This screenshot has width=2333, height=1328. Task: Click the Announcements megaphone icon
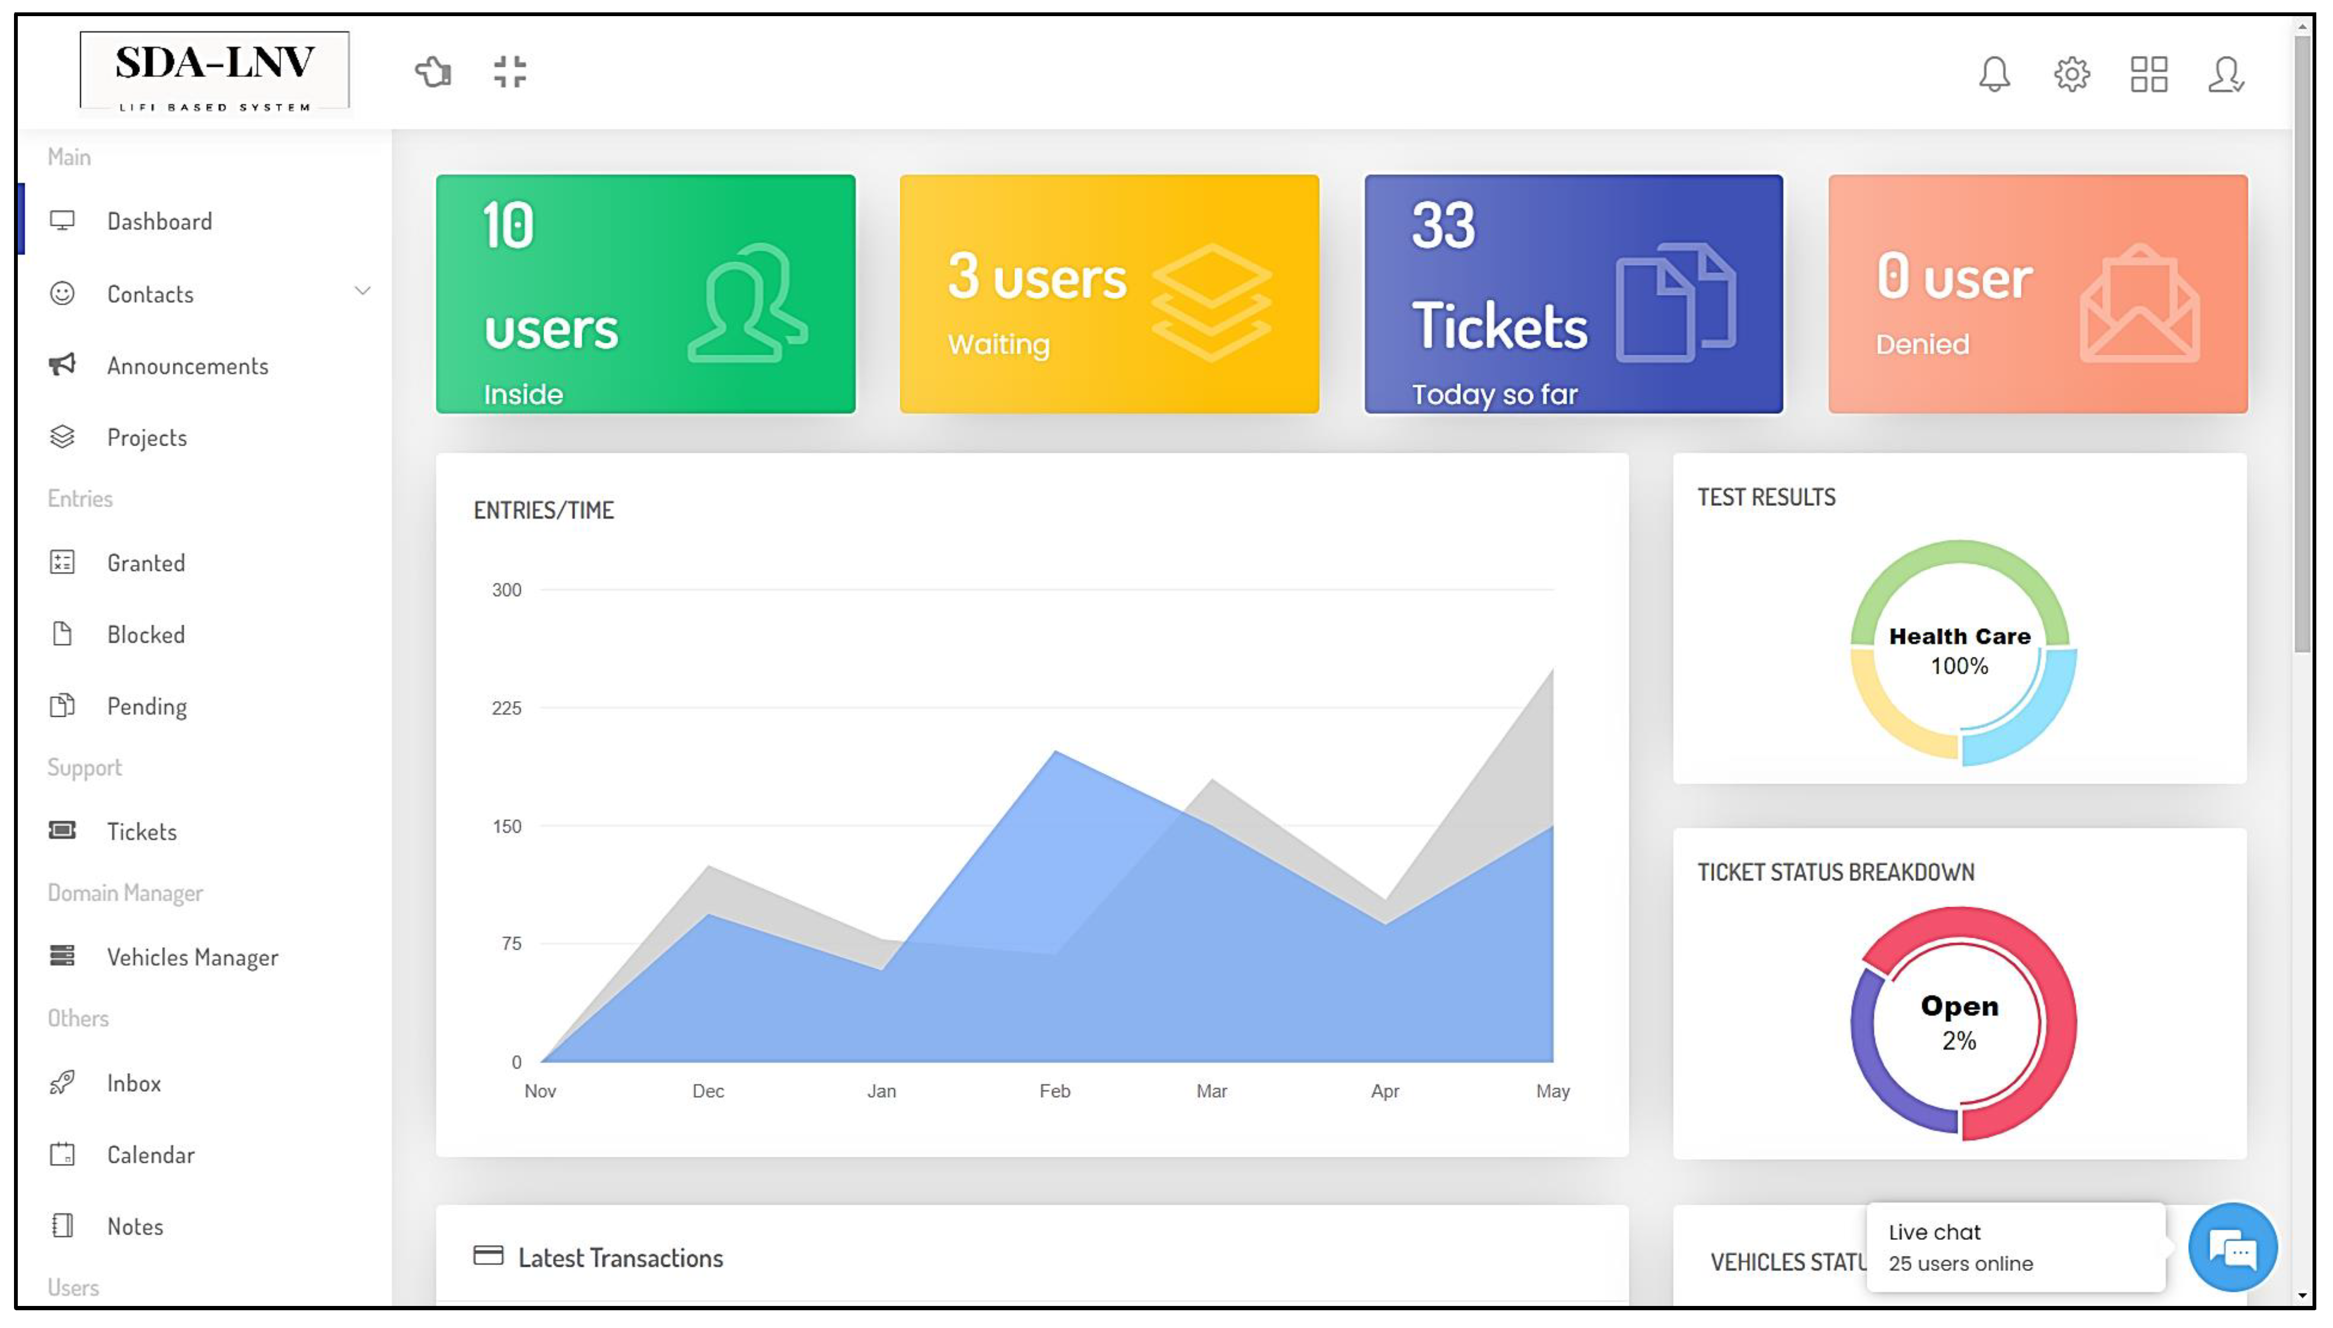[62, 365]
